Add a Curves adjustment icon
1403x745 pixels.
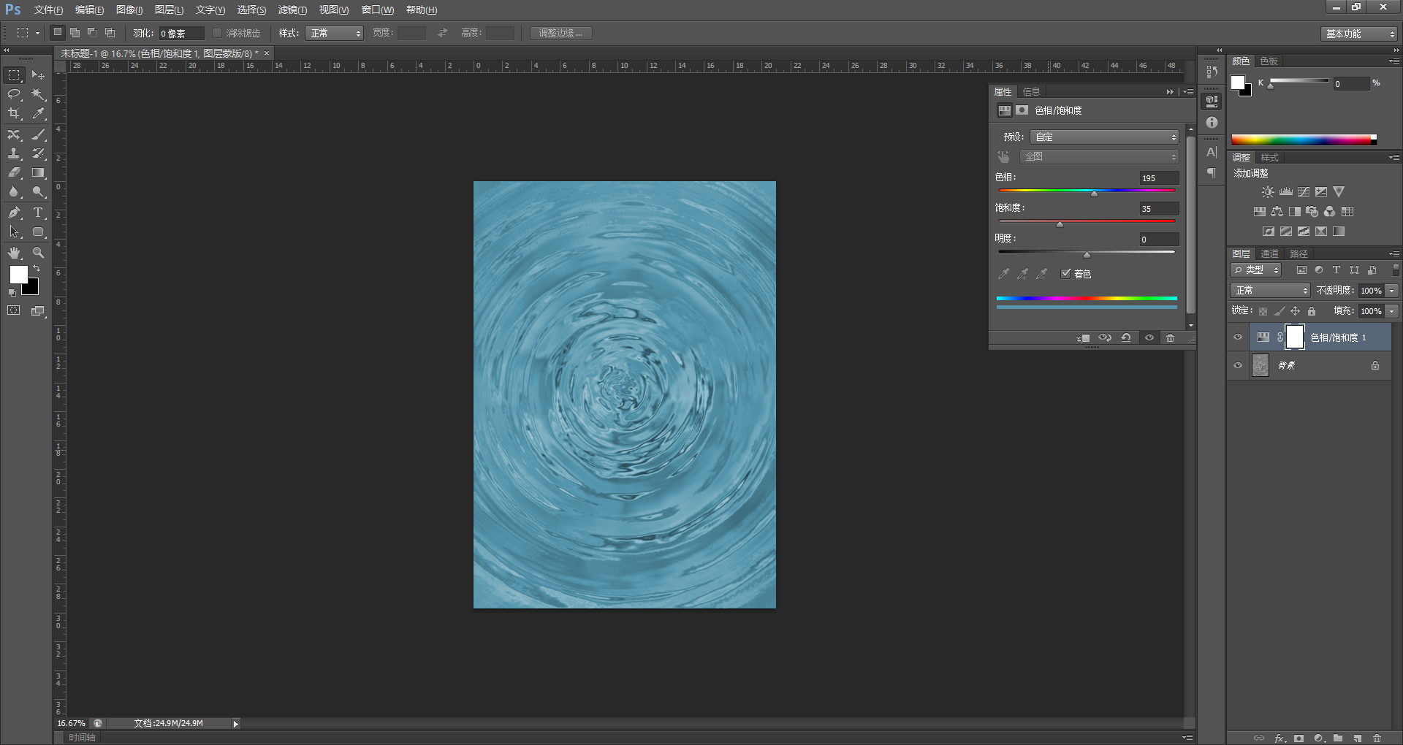(1304, 192)
